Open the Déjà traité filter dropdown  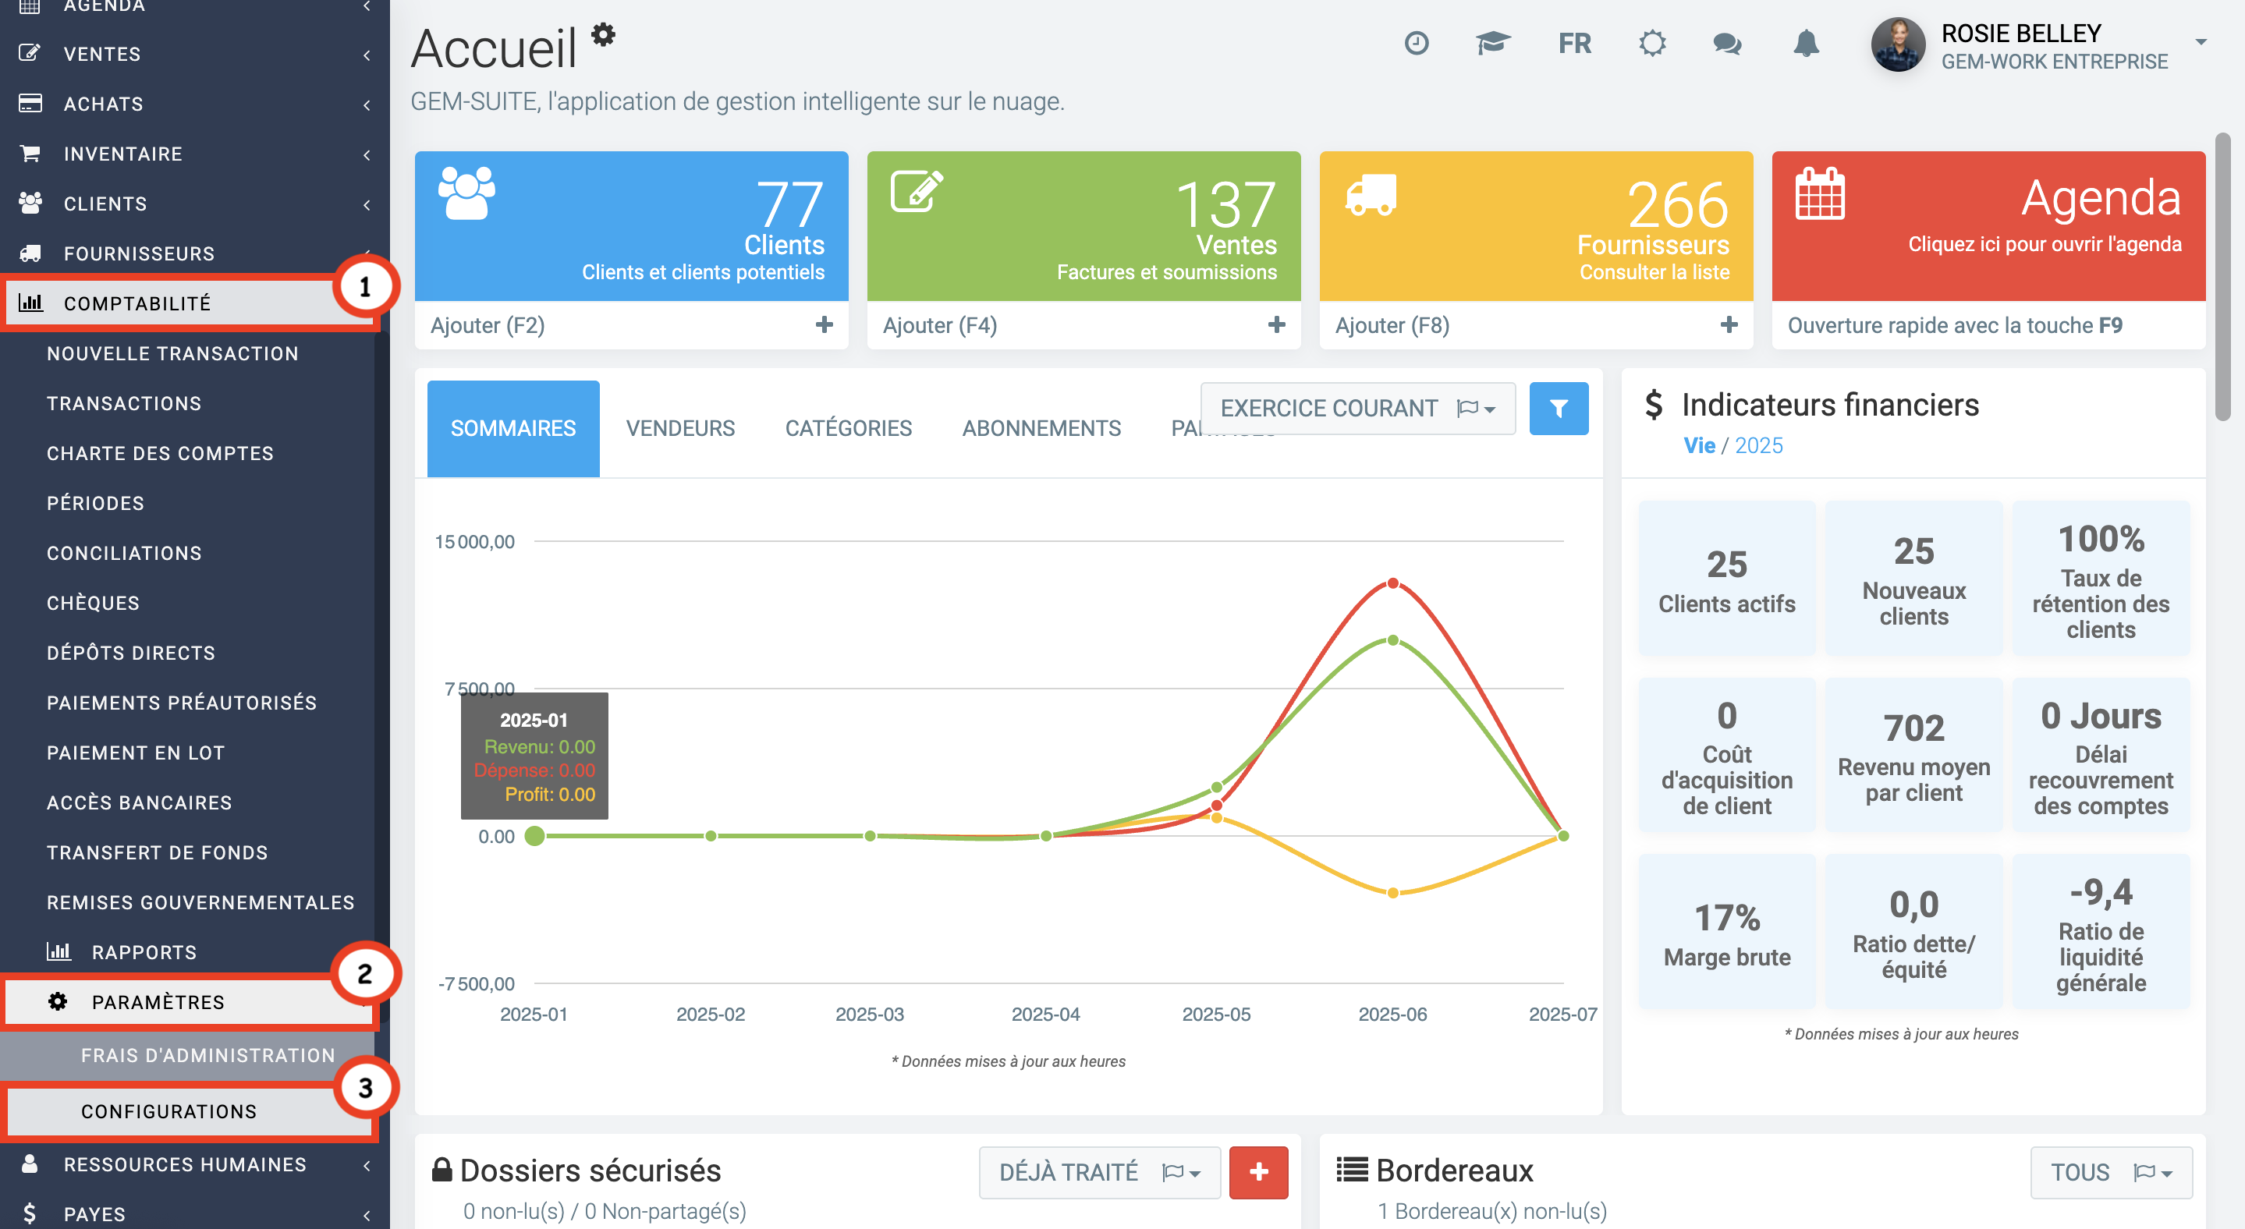tap(1099, 1172)
